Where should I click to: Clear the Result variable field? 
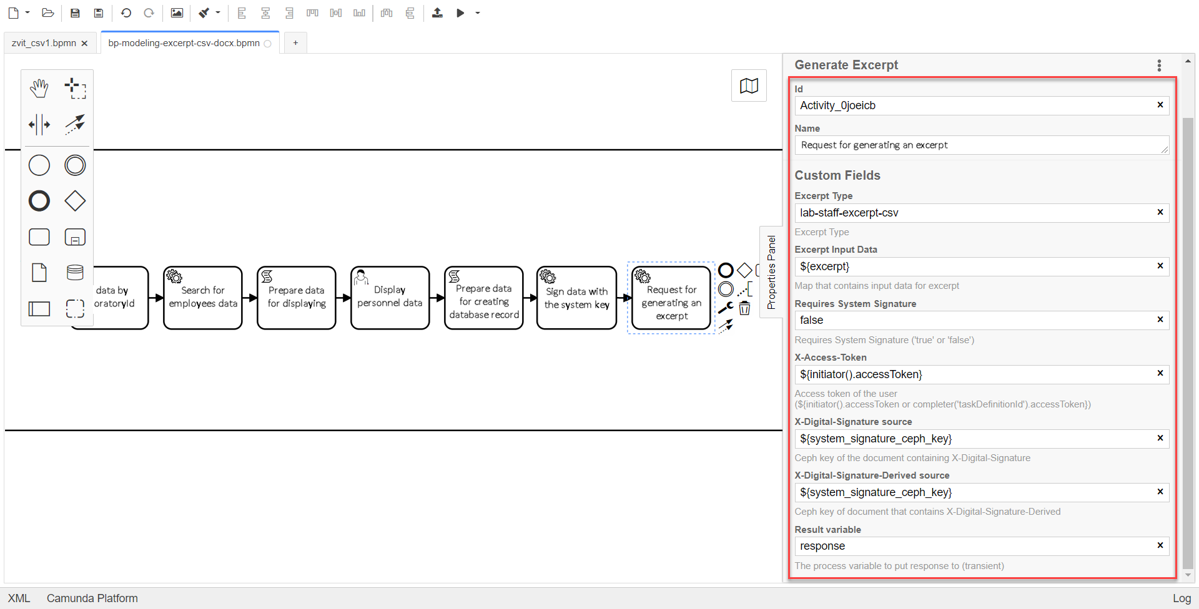click(1160, 545)
